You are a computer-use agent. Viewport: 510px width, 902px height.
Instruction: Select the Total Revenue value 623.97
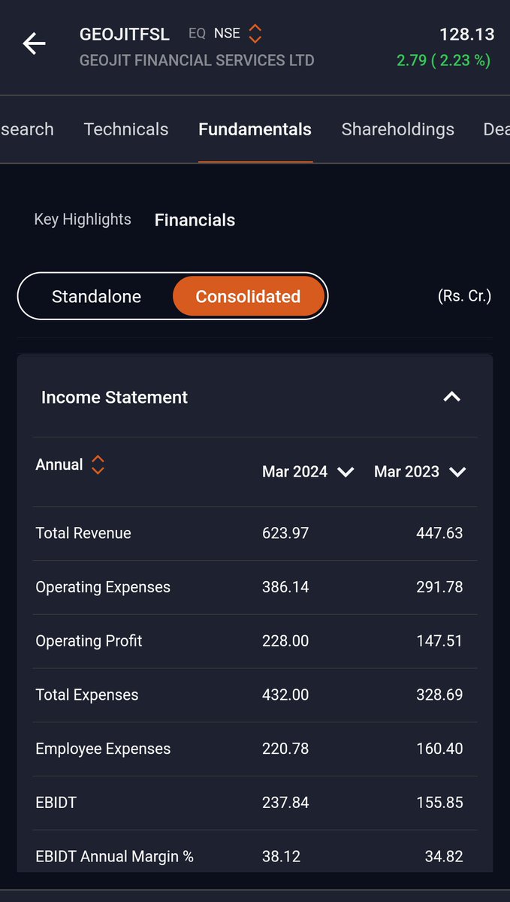285,533
